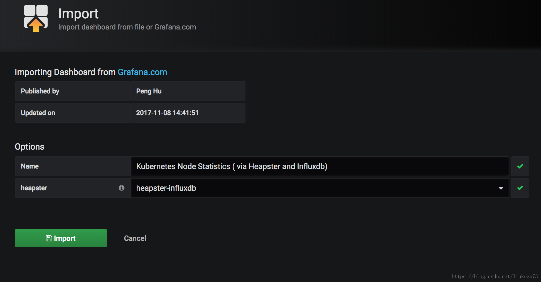
Task: Click the heapster info tooltip icon
Action: [x=122, y=188]
